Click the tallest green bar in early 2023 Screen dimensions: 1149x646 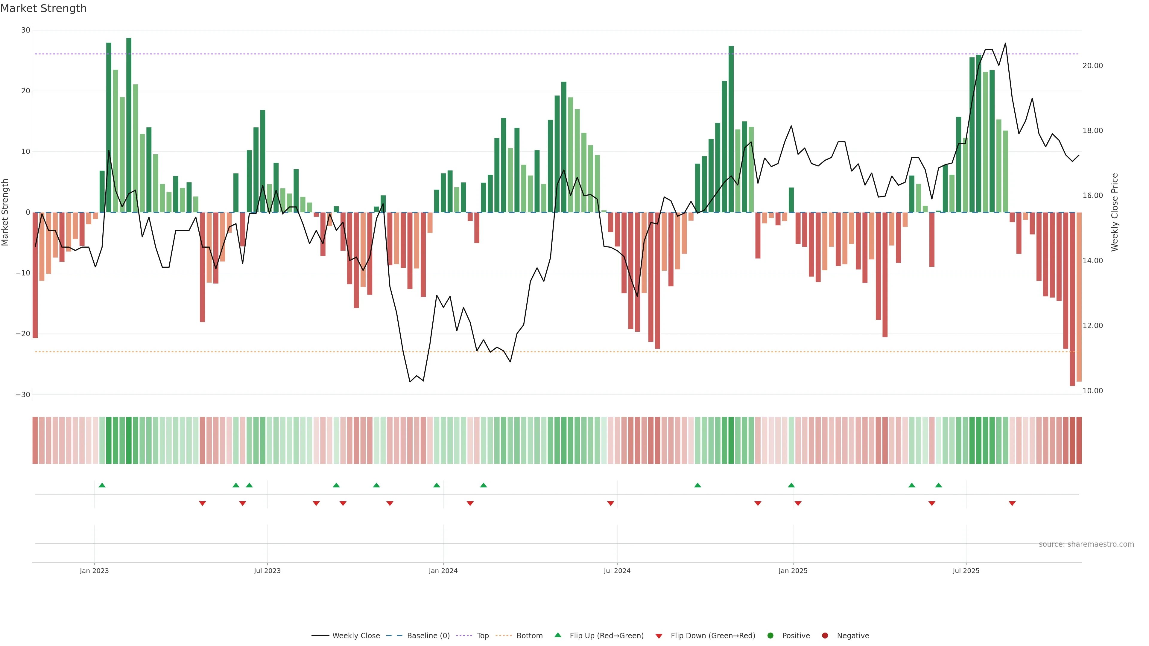pyautogui.click(x=129, y=125)
